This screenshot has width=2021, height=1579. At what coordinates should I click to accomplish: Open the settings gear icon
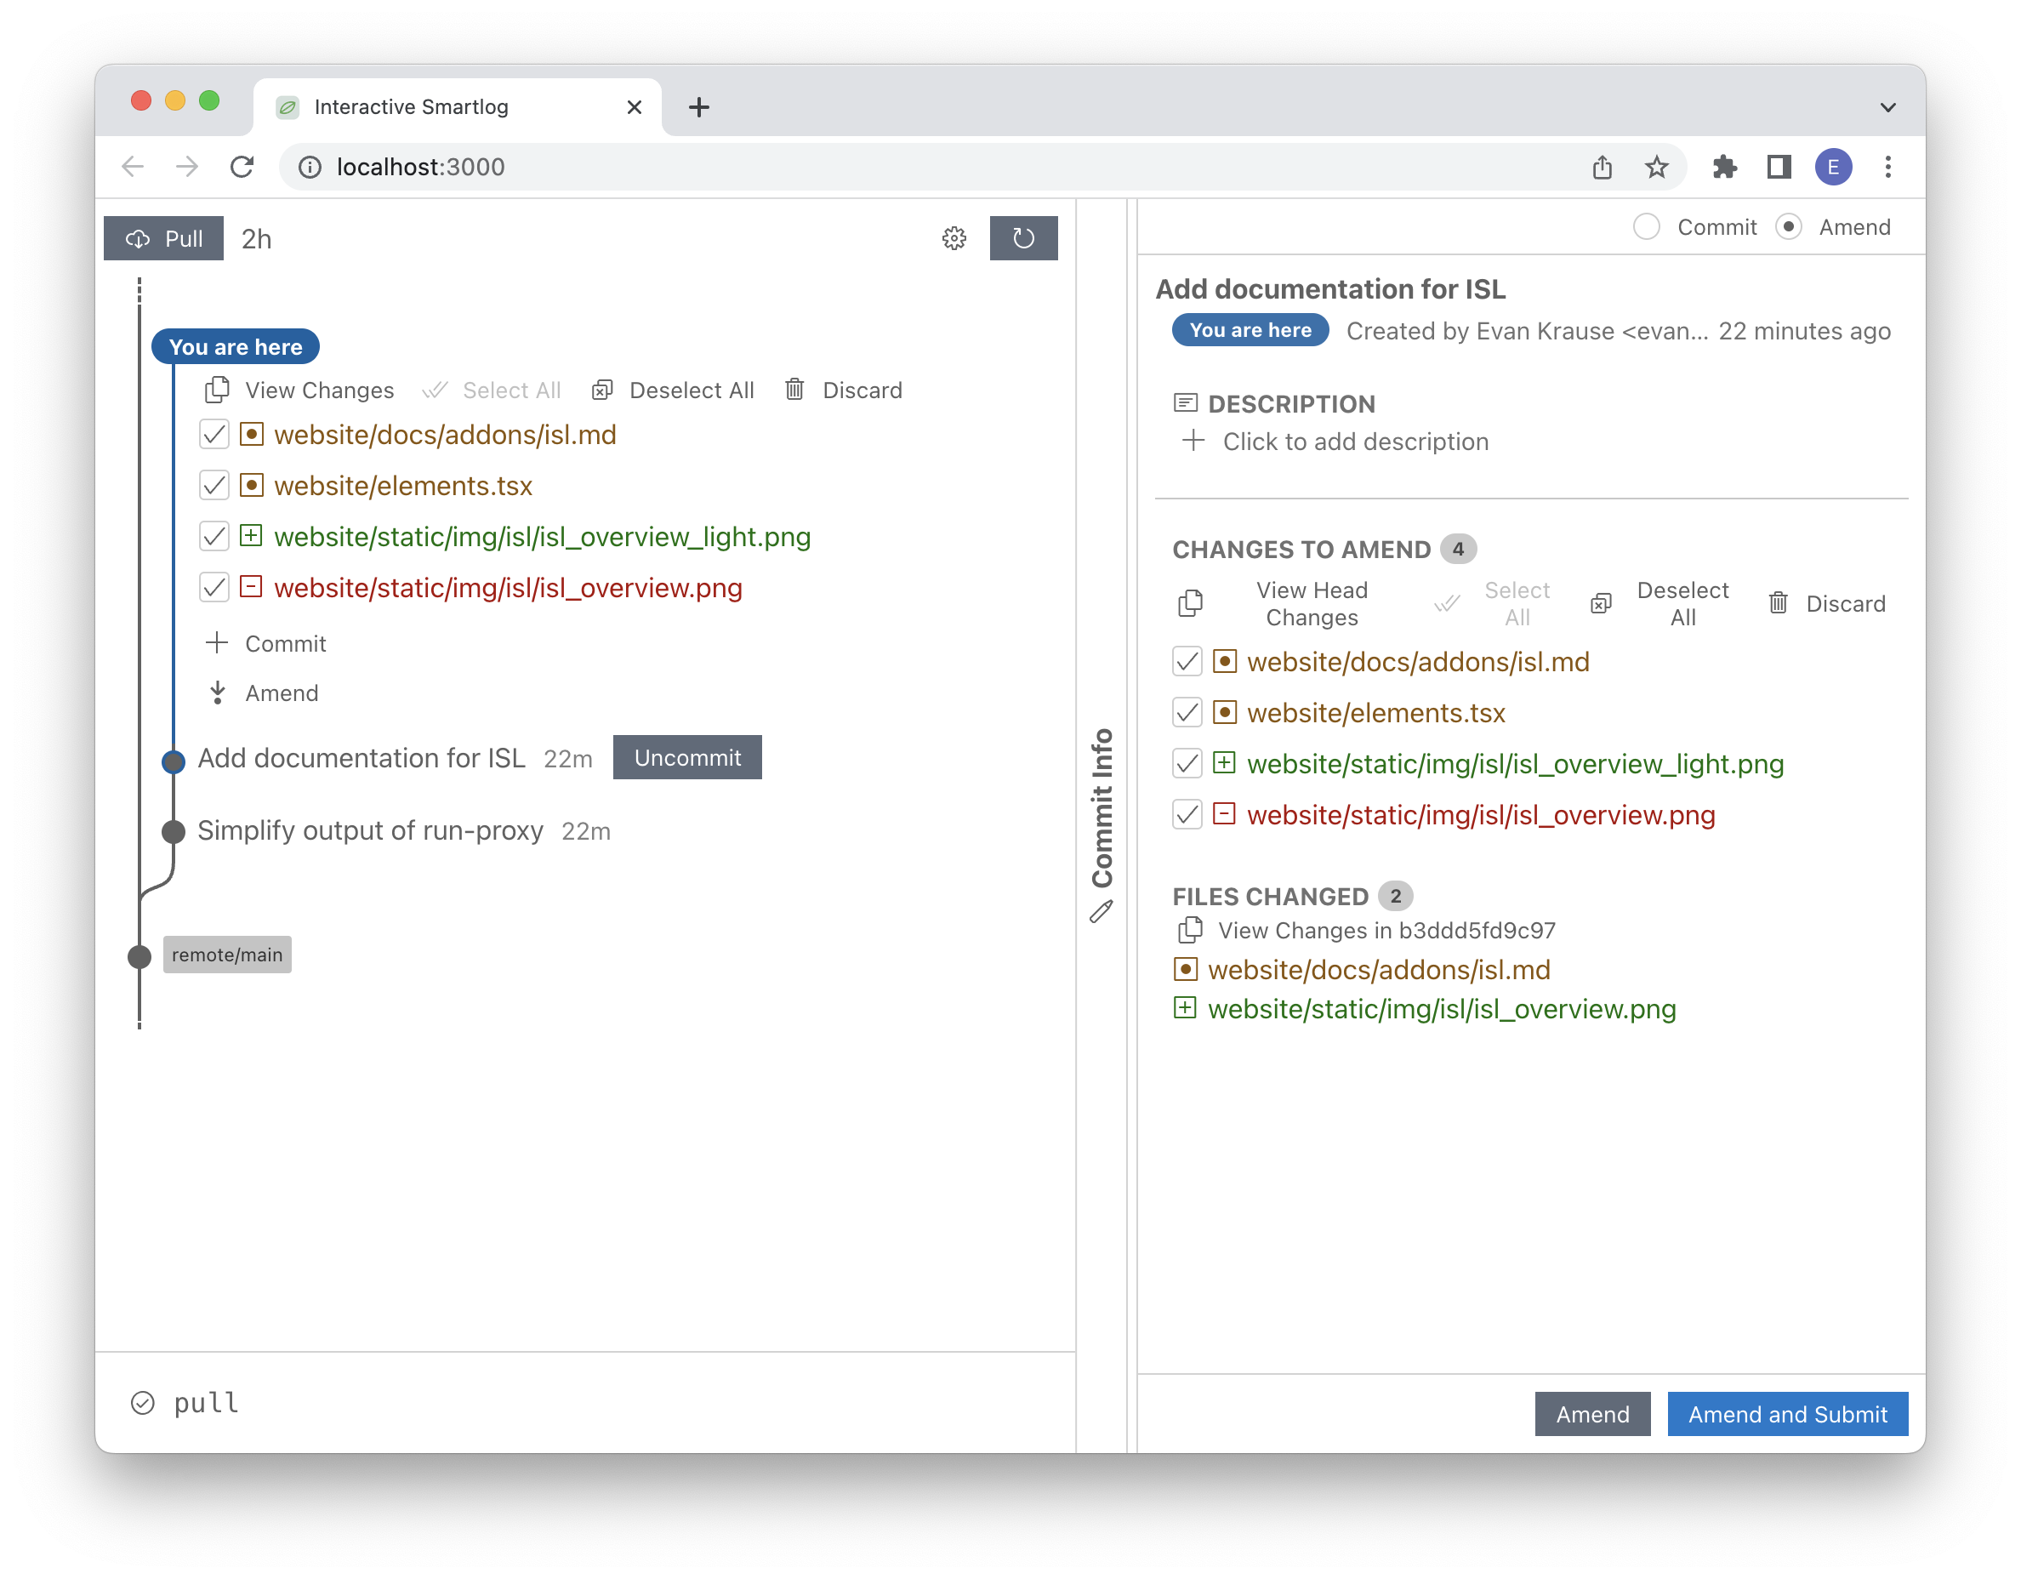(x=954, y=239)
